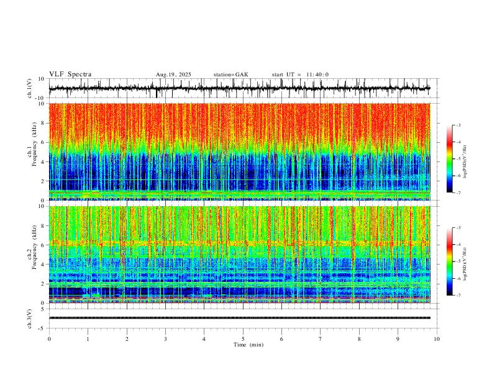Click the ch.2 spectrogram colorbar
Viewport: 492px width, 380px height.
click(449, 261)
